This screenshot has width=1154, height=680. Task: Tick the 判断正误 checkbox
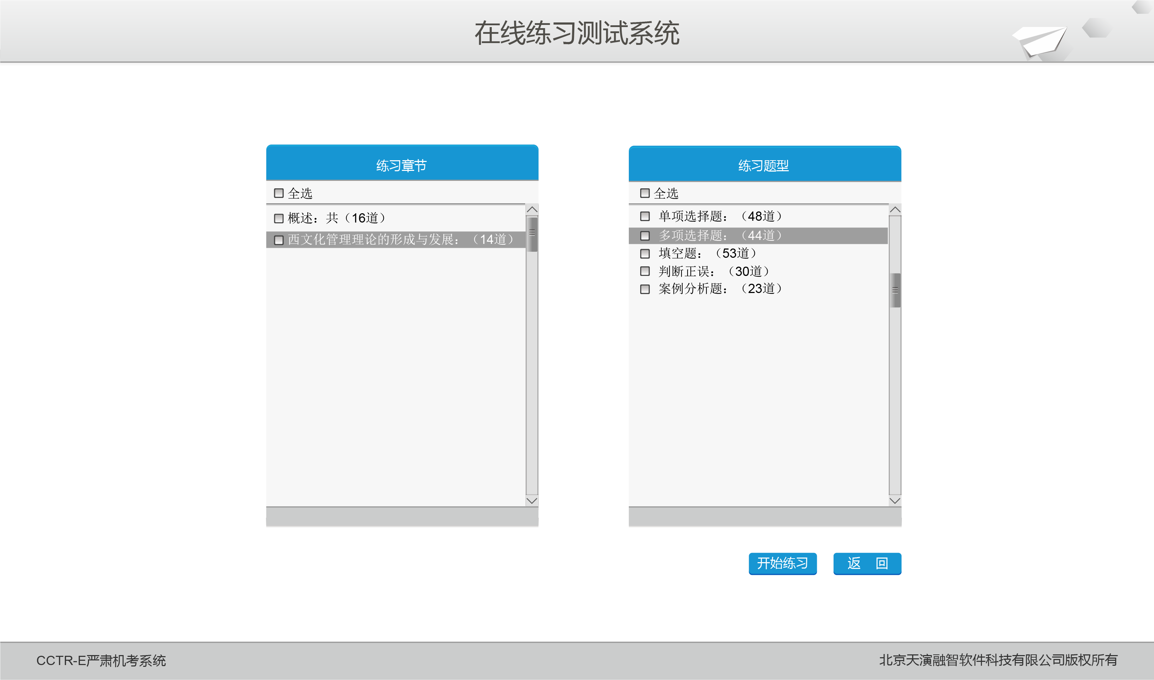tap(645, 271)
